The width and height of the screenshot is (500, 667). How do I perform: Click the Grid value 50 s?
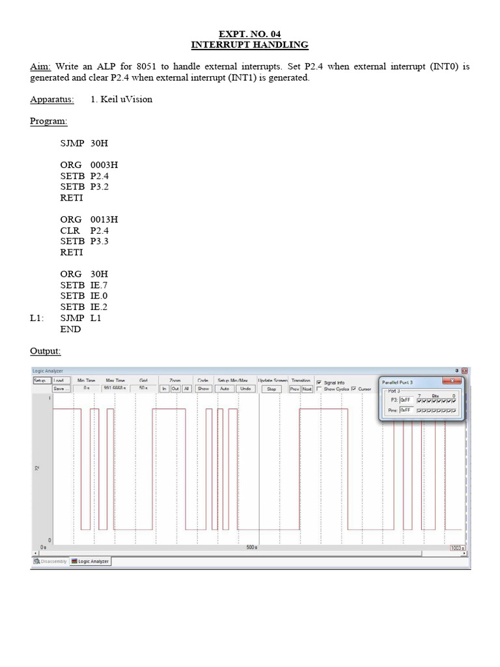(143, 389)
